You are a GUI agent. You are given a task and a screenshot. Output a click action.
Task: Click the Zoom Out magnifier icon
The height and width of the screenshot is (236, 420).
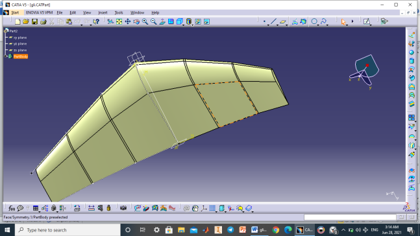click(153, 21)
